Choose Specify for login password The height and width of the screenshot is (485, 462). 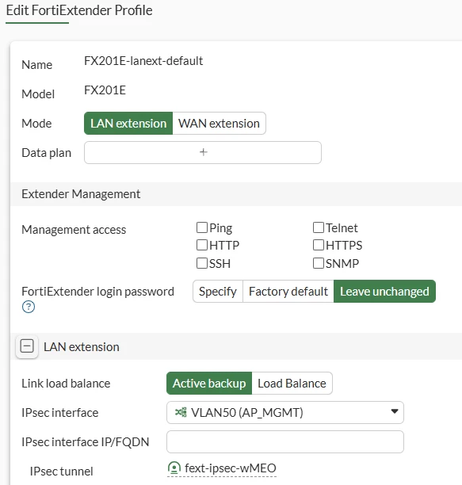pos(218,292)
